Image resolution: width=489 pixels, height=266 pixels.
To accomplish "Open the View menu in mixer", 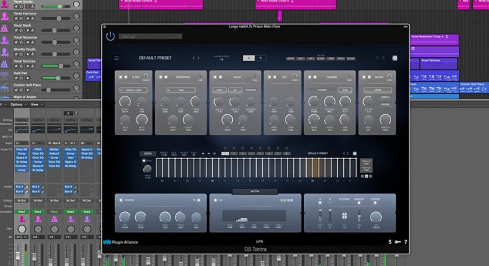I will 35,104.
